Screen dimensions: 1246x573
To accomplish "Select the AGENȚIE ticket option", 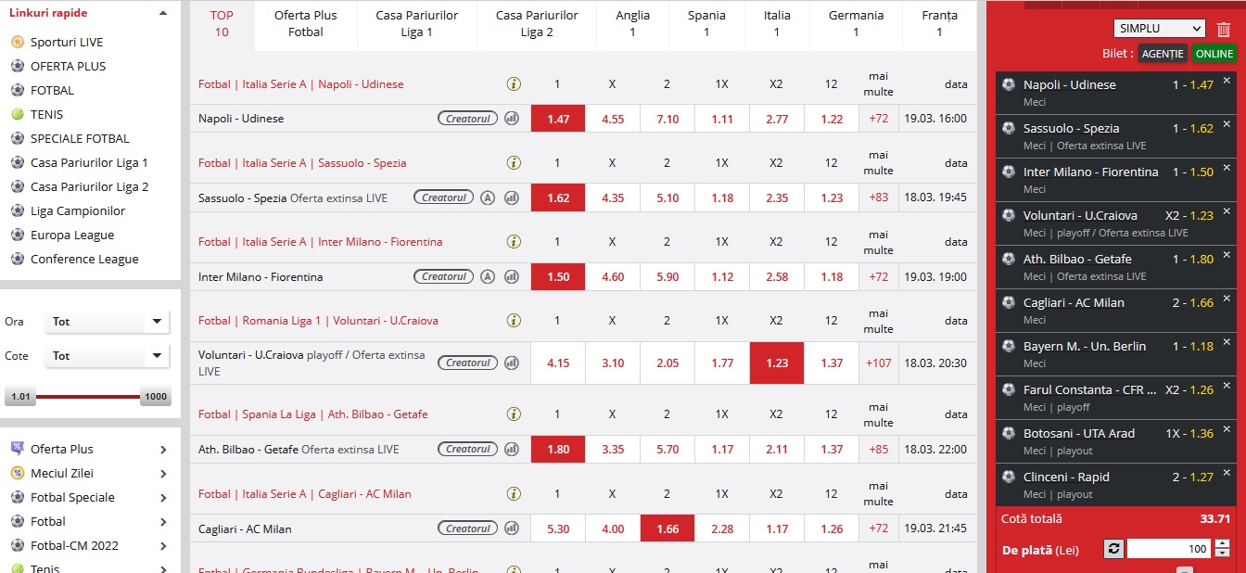I will click(x=1163, y=54).
